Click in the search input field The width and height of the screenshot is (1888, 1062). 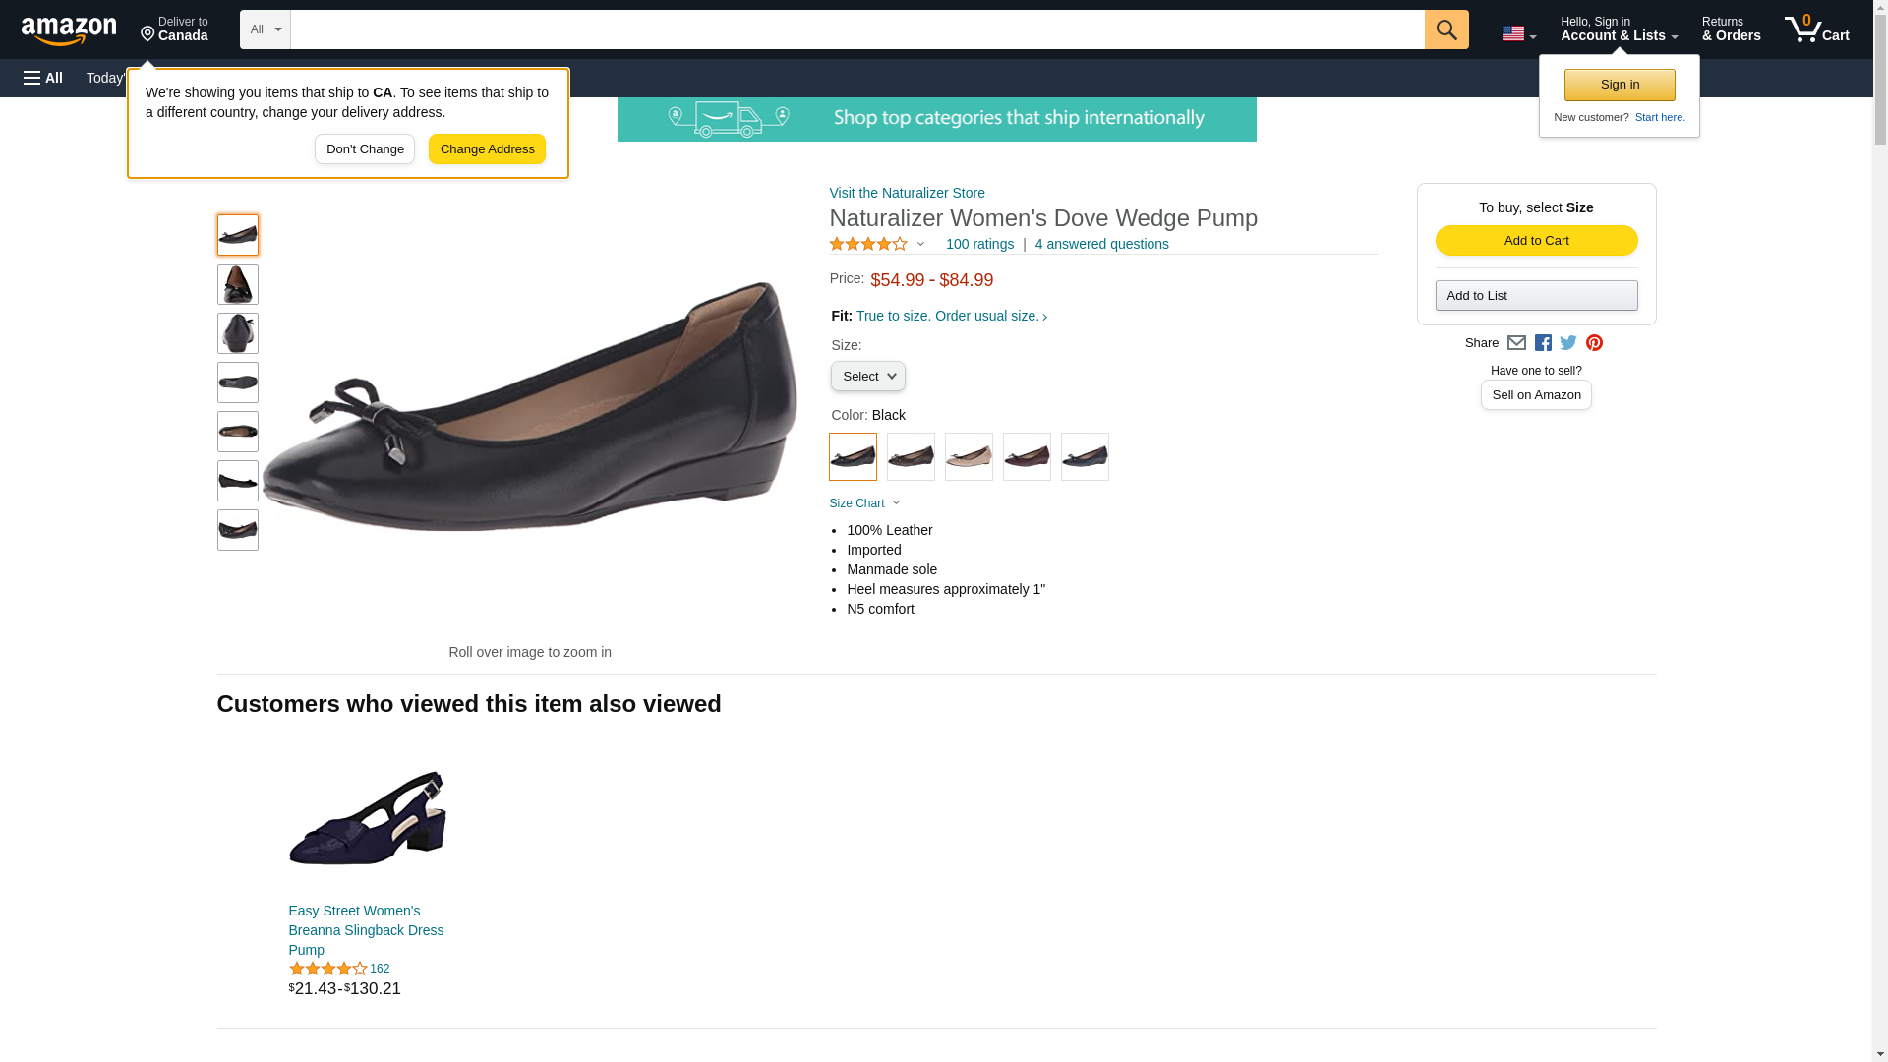tap(856, 29)
